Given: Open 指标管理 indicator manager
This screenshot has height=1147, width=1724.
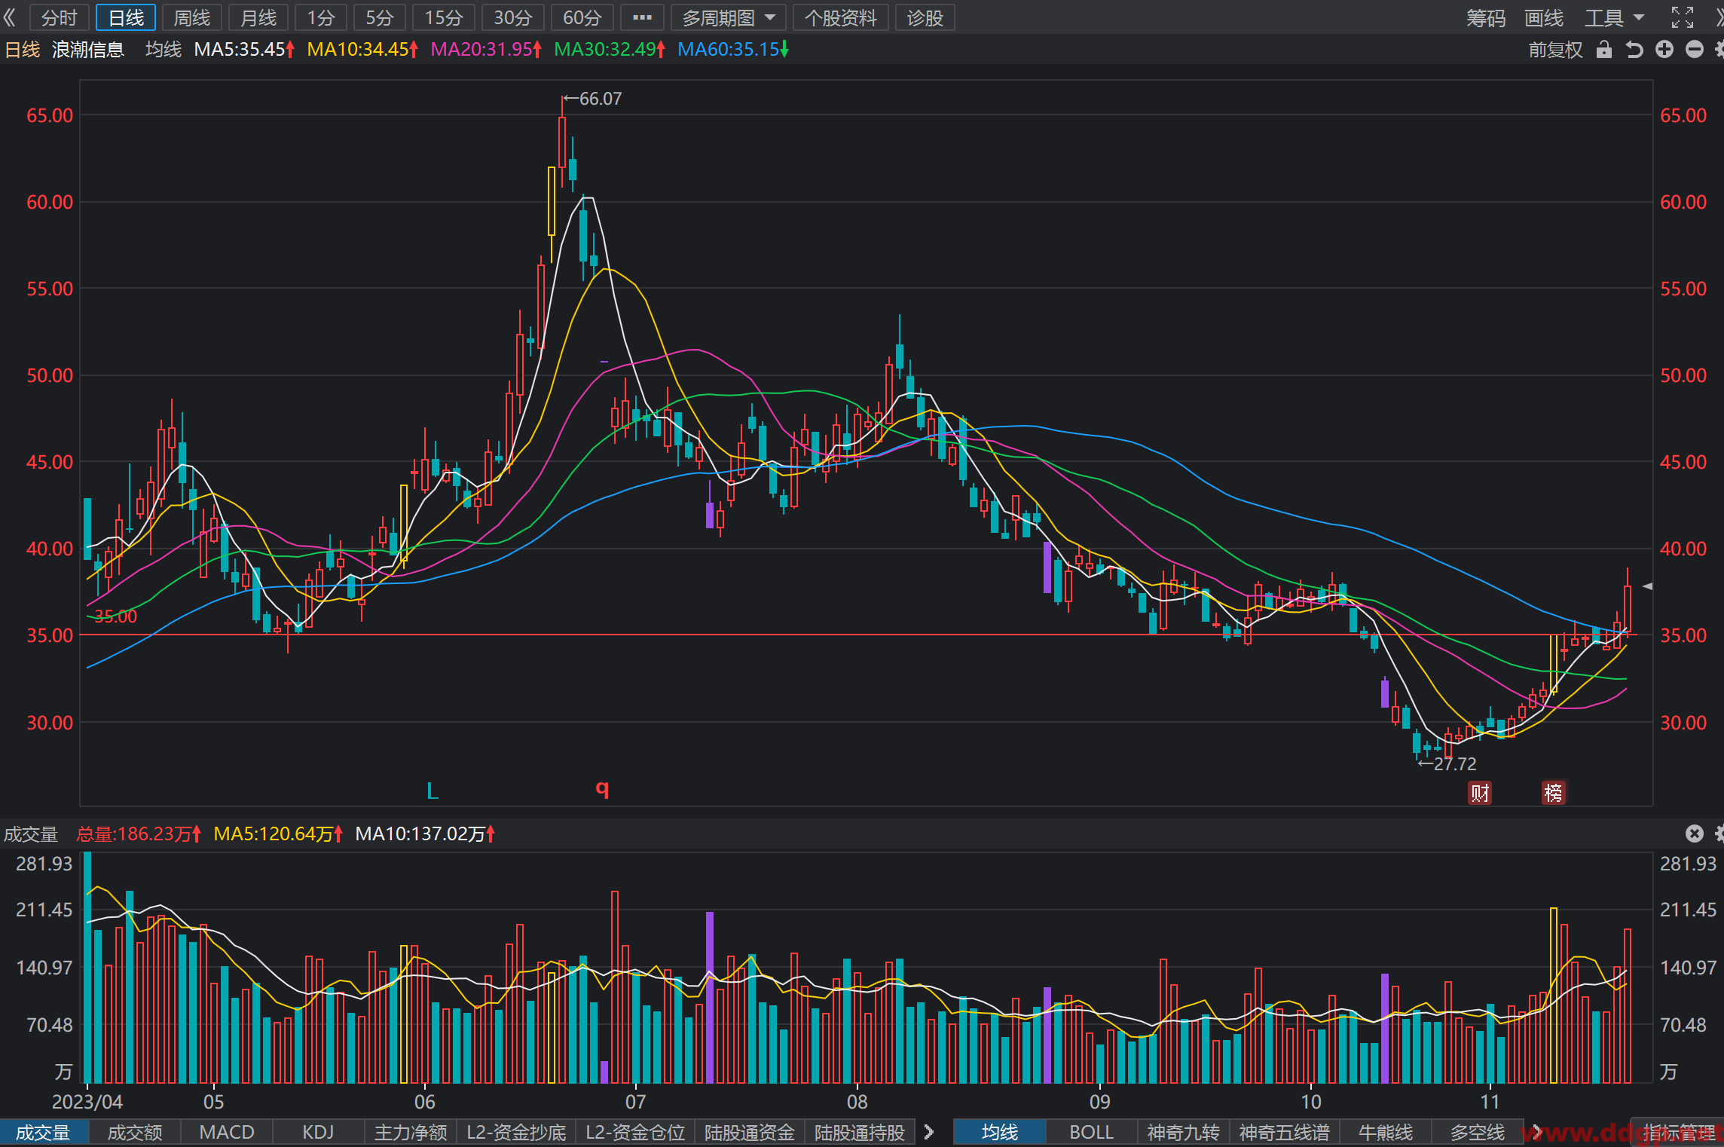Looking at the screenshot, I should [1679, 1132].
